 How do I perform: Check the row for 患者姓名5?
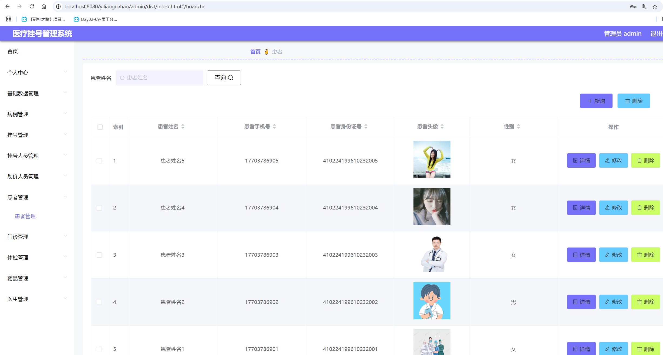coord(99,161)
